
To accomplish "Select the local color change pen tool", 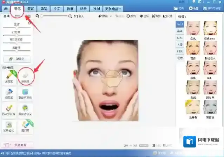I will [25, 110].
